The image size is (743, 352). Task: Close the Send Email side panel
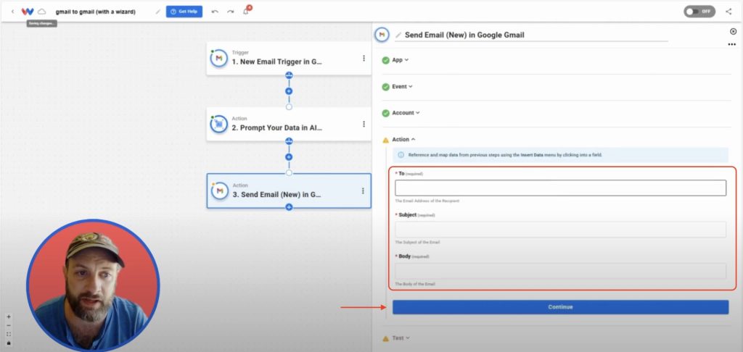[733, 32]
